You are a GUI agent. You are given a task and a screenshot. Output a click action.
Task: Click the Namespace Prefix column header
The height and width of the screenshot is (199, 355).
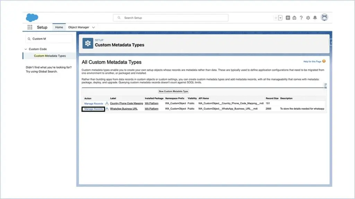(175, 98)
